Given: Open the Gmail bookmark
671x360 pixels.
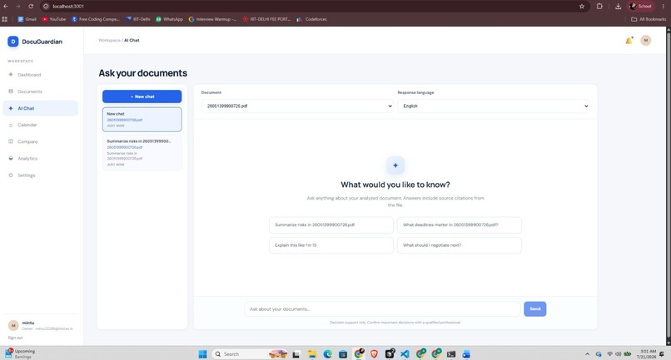Looking at the screenshot, I should [x=27, y=19].
